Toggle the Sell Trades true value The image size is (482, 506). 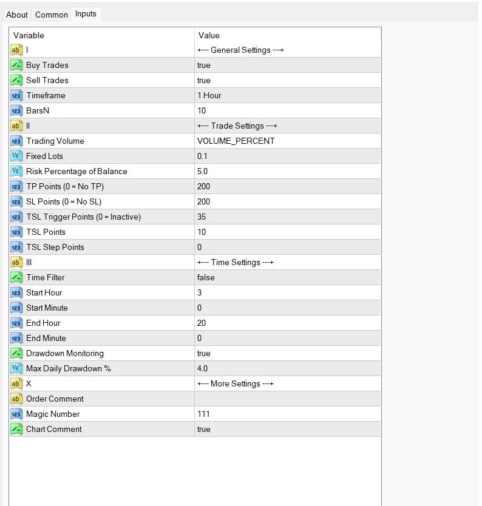click(x=204, y=80)
